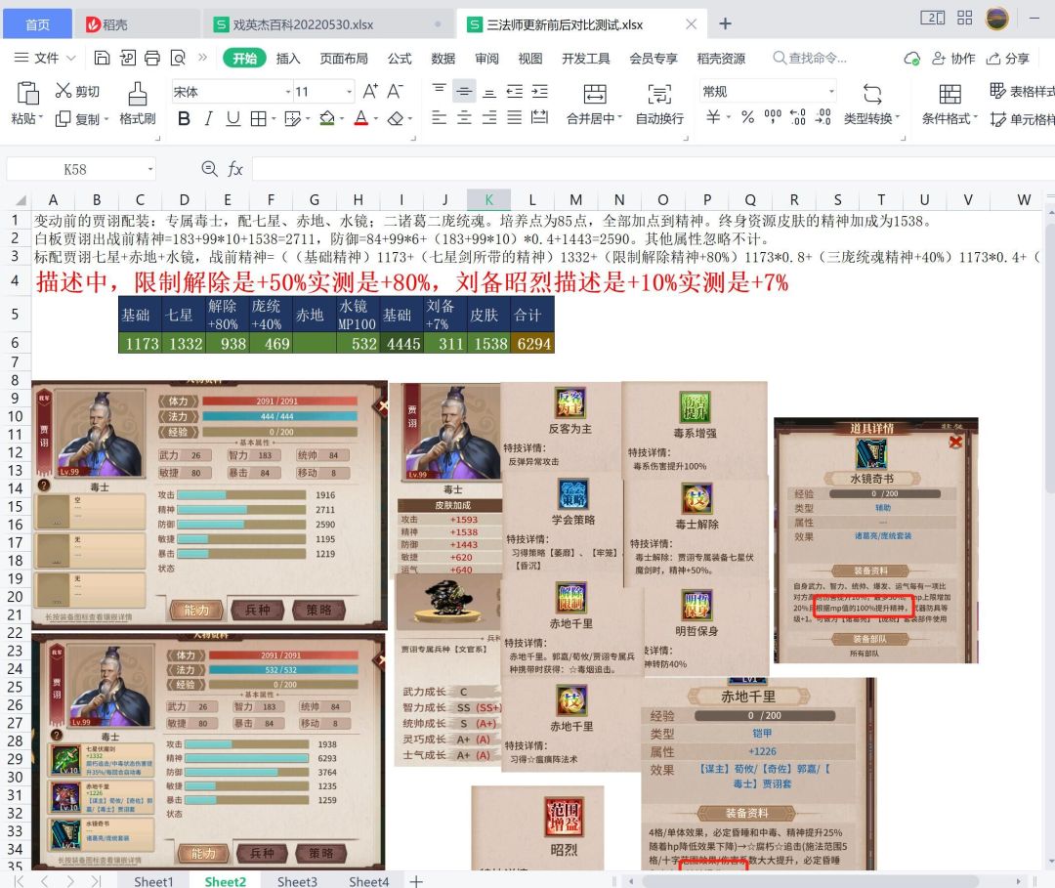Apply the red font color
Viewport: 1055px width, 888px height.
coord(361,119)
